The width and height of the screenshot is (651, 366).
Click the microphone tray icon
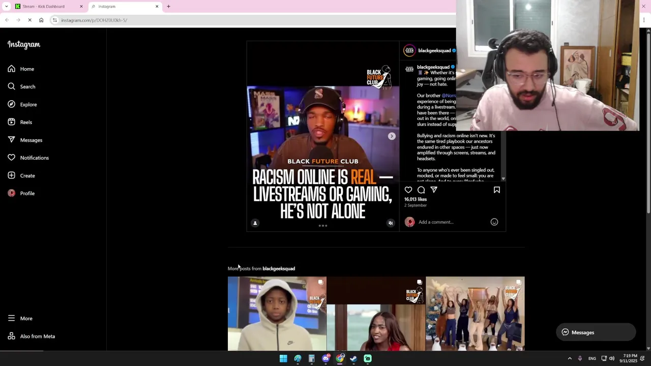pos(580,359)
